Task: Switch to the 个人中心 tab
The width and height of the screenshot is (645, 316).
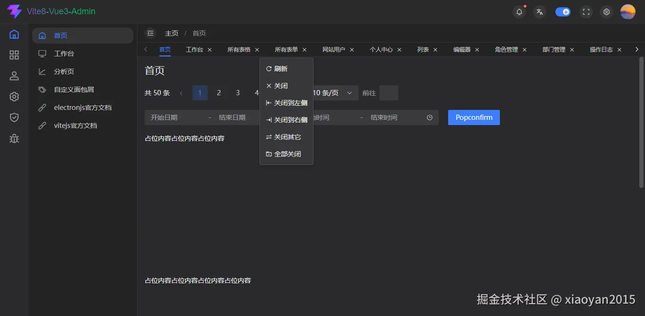Action: [x=381, y=49]
